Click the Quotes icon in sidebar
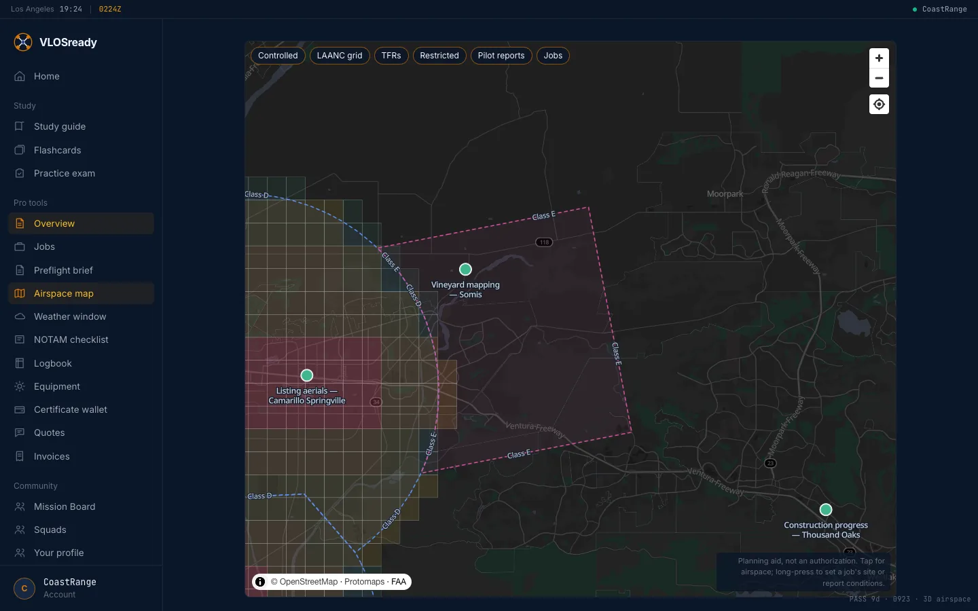This screenshot has width=978, height=611. [20, 432]
